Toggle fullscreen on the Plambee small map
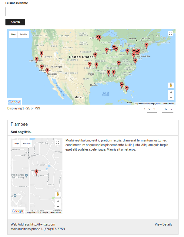 click(x=57, y=142)
